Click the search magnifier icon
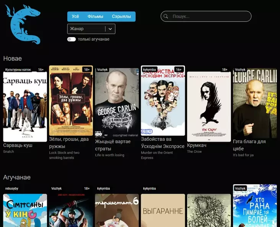The height and width of the screenshot is (227, 280). tap(166, 16)
